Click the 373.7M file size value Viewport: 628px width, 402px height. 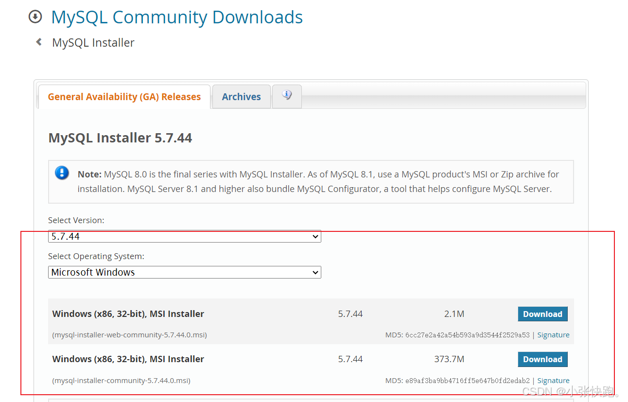coord(449,359)
